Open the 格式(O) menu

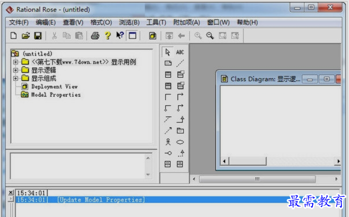[x=101, y=22]
